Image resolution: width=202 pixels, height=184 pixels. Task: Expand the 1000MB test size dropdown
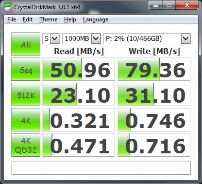82,38
